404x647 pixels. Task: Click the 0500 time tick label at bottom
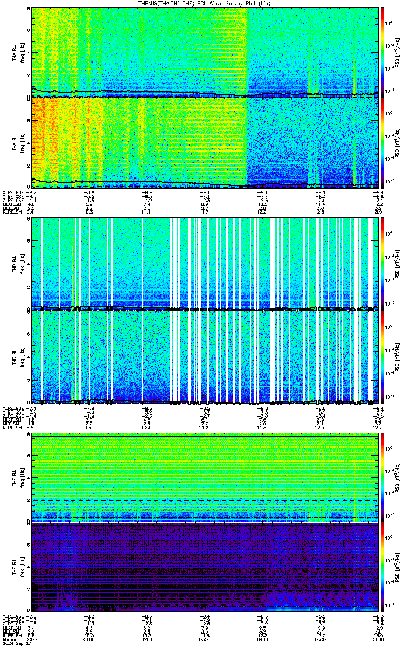319,639
